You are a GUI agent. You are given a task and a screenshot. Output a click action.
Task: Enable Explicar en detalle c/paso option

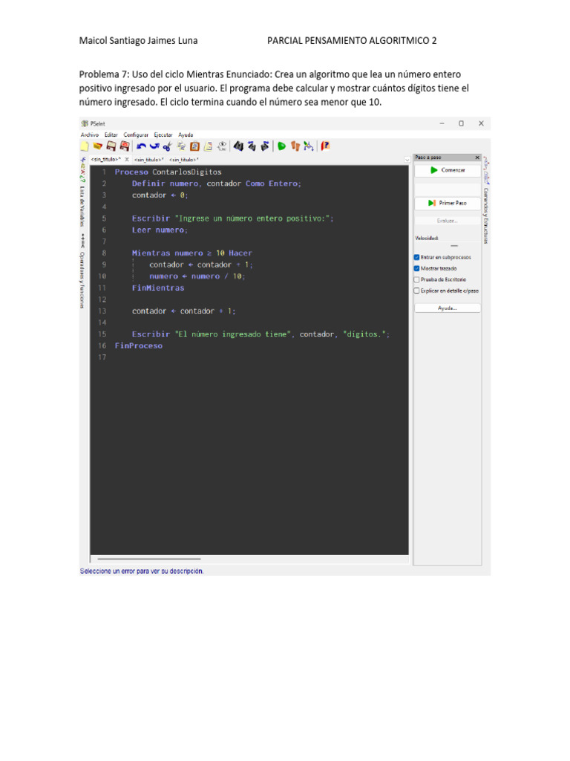[x=417, y=291]
